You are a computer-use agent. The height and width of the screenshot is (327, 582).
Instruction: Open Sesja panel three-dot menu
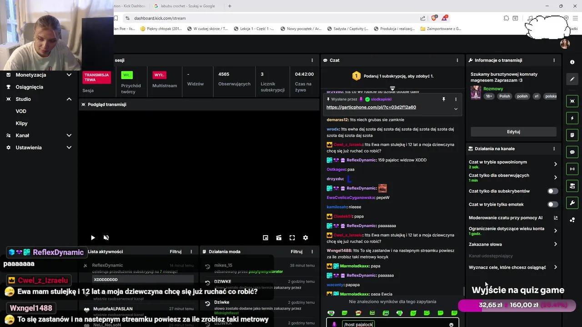tap(312, 60)
